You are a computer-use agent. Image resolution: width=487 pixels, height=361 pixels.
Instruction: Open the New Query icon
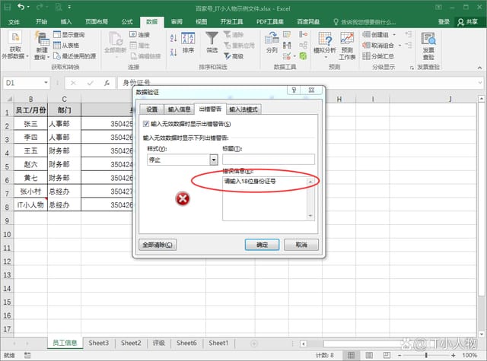(42, 39)
